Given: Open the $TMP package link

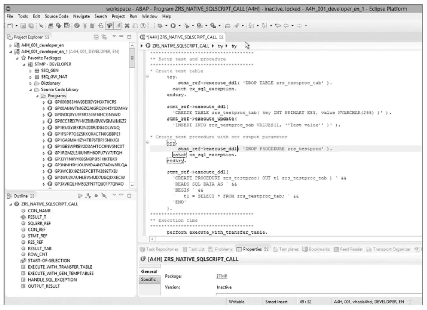Looking at the screenshot, I should click(222, 276).
